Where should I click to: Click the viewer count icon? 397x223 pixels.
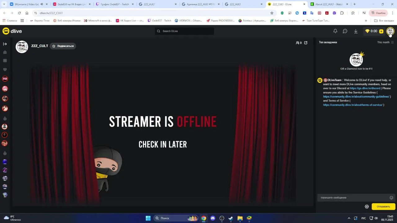click(297, 43)
